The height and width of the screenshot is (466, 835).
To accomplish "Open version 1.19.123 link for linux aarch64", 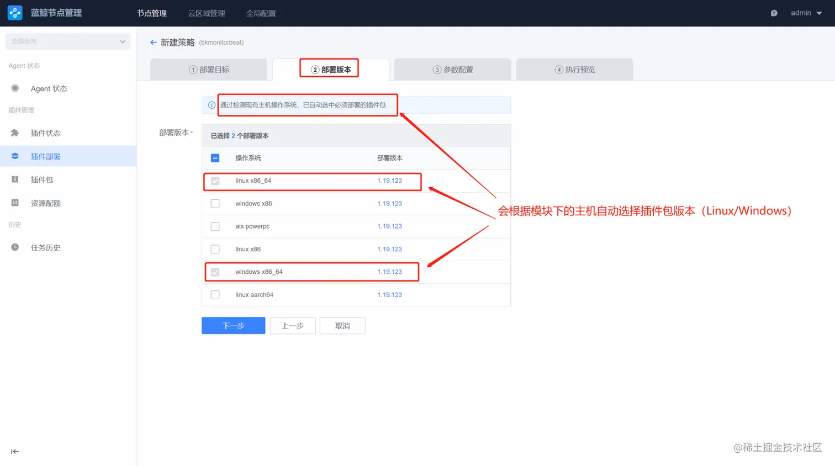I will [x=389, y=295].
